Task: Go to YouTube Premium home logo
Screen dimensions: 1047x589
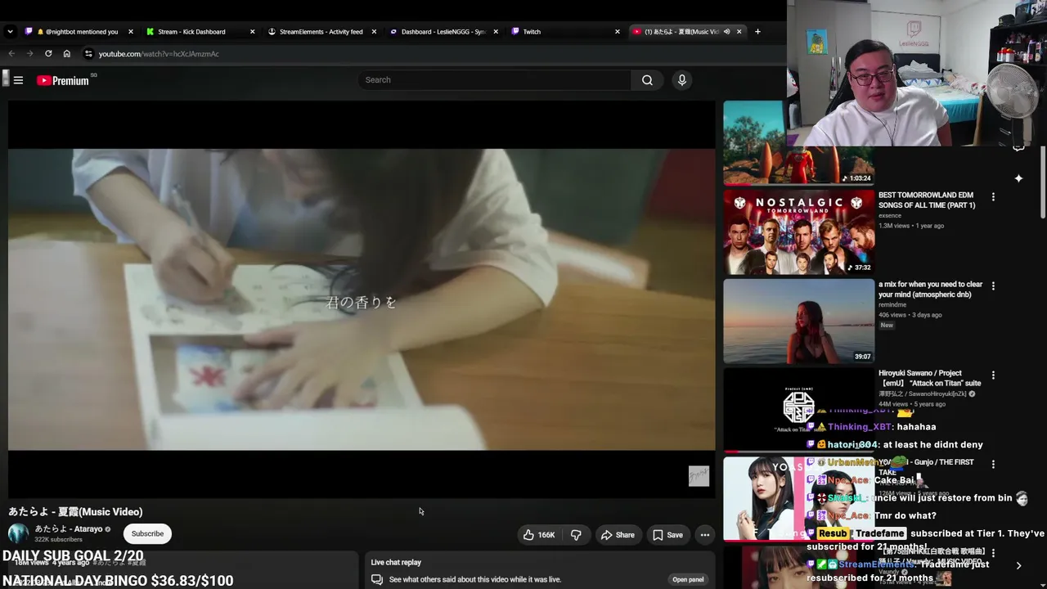Action: 63,80
